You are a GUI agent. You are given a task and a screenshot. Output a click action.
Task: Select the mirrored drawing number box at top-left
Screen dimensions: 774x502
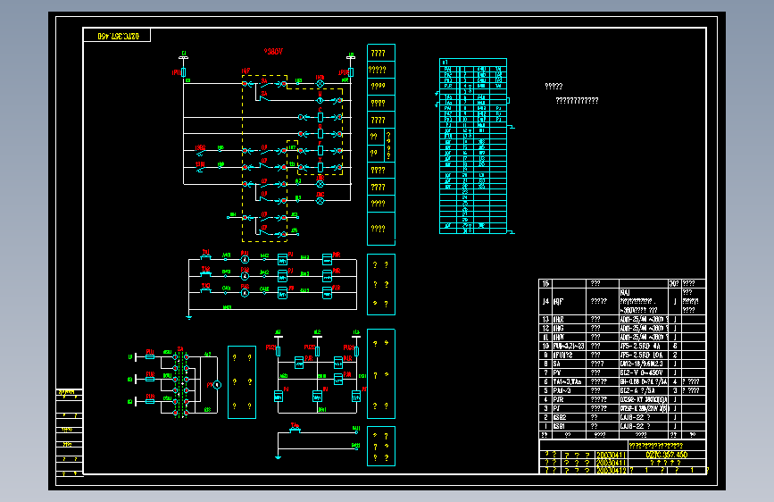tap(117, 36)
